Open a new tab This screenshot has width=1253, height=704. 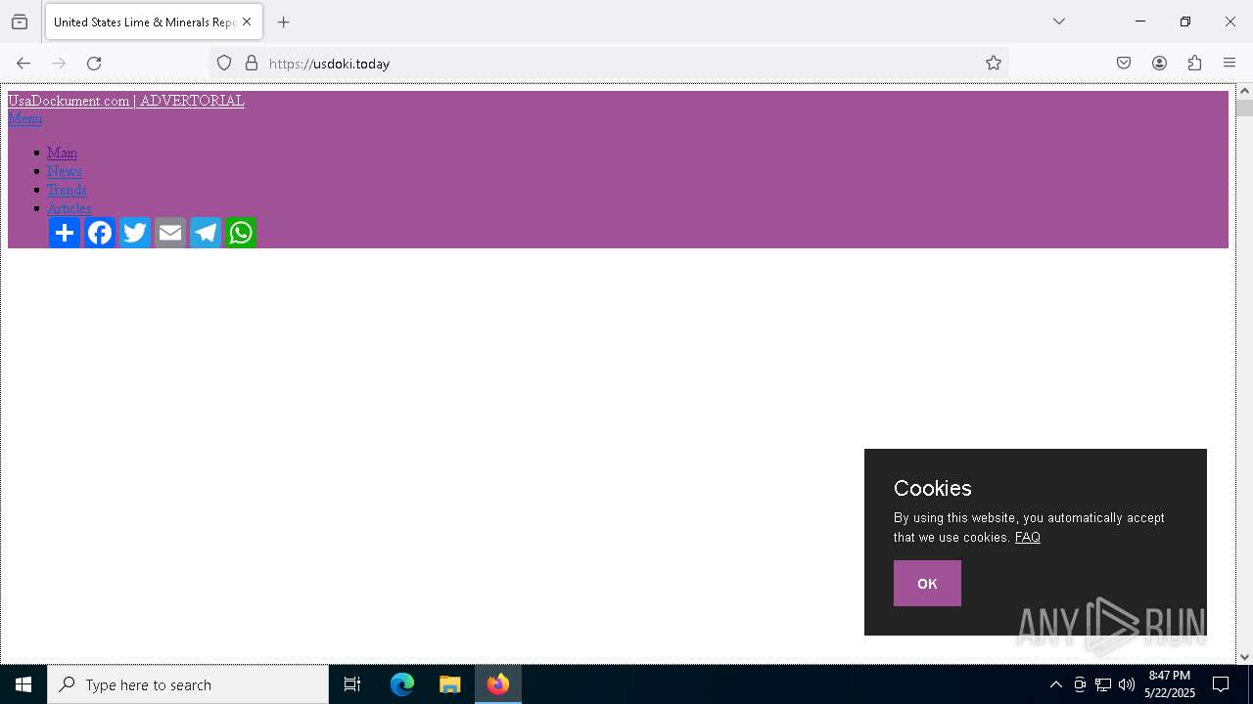coord(284,22)
